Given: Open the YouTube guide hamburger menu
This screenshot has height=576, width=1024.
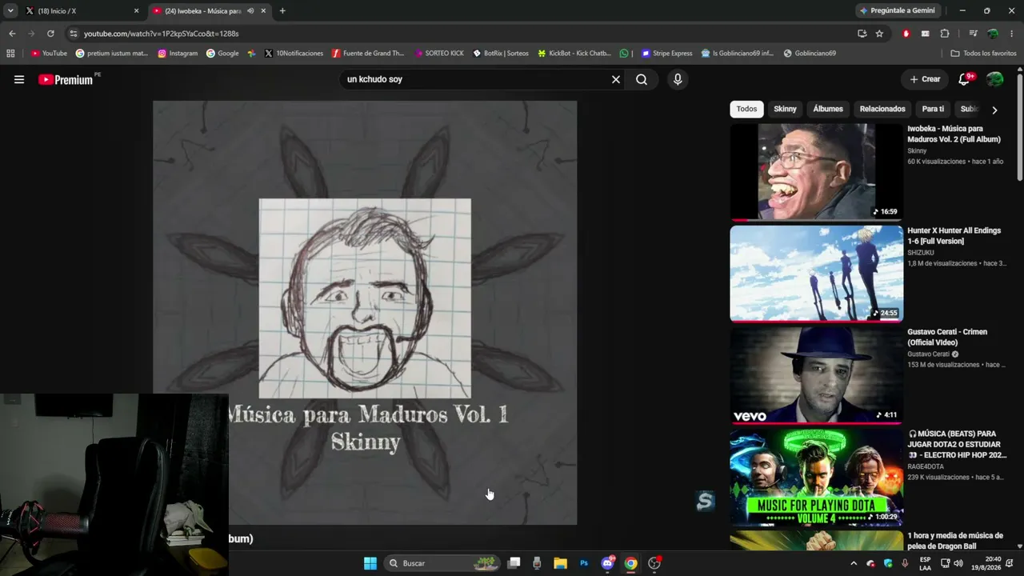Looking at the screenshot, I should coord(19,79).
